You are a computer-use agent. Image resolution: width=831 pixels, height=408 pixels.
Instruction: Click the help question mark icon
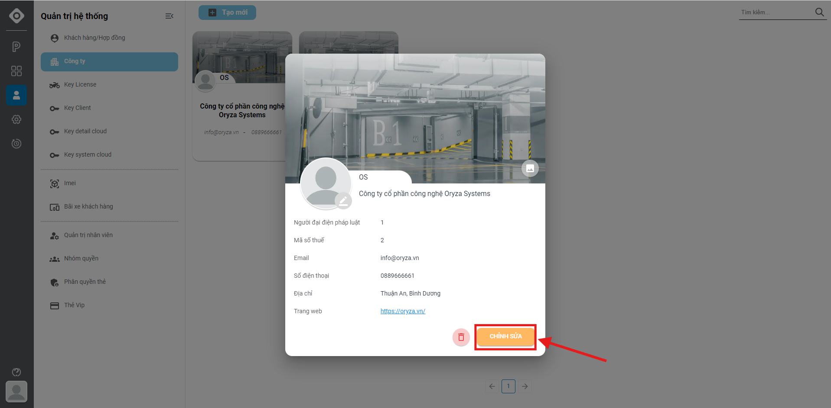pos(16,372)
